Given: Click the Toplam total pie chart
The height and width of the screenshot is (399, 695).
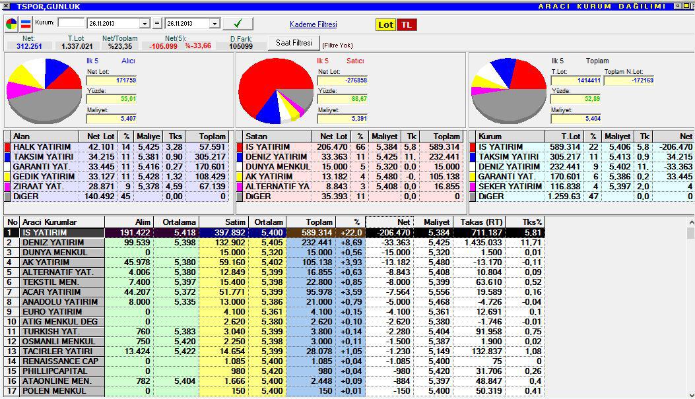Looking at the screenshot, I should 508,91.
